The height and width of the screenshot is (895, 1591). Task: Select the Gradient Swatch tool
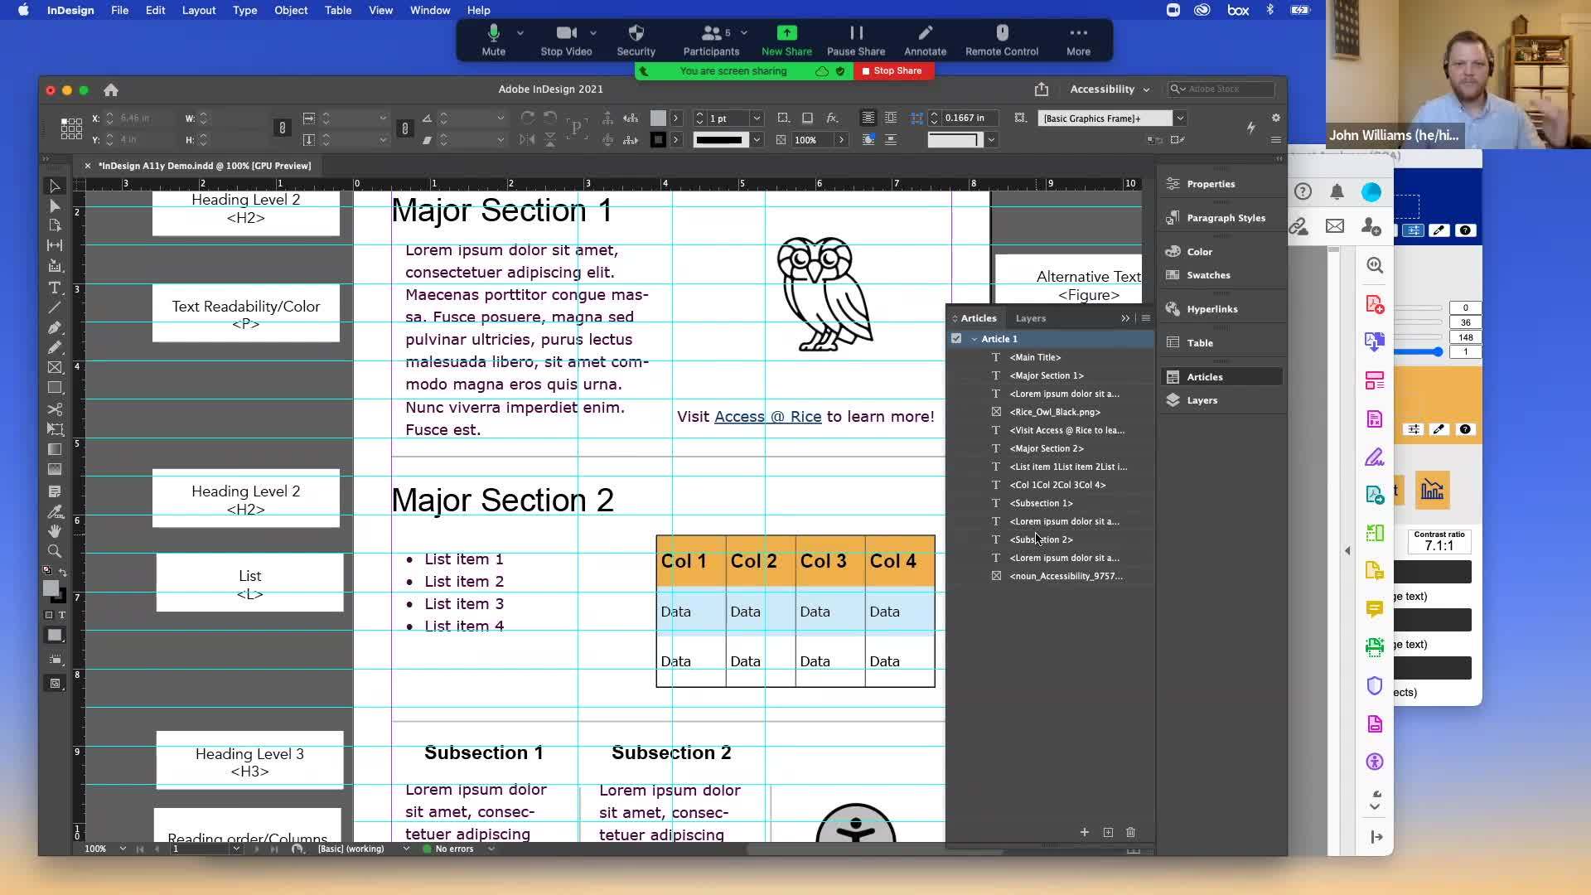point(55,449)
